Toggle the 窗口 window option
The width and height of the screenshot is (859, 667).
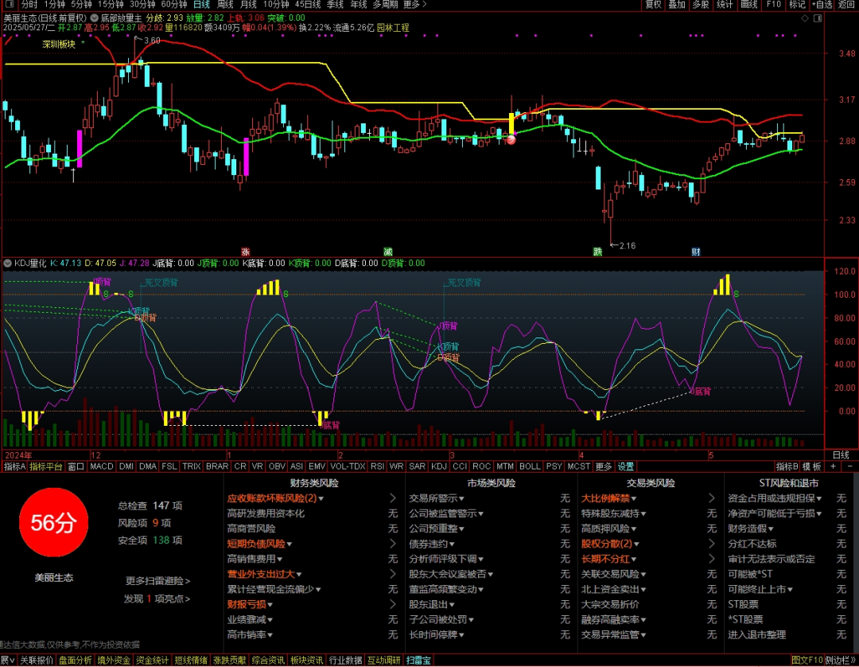pos(76,466)
